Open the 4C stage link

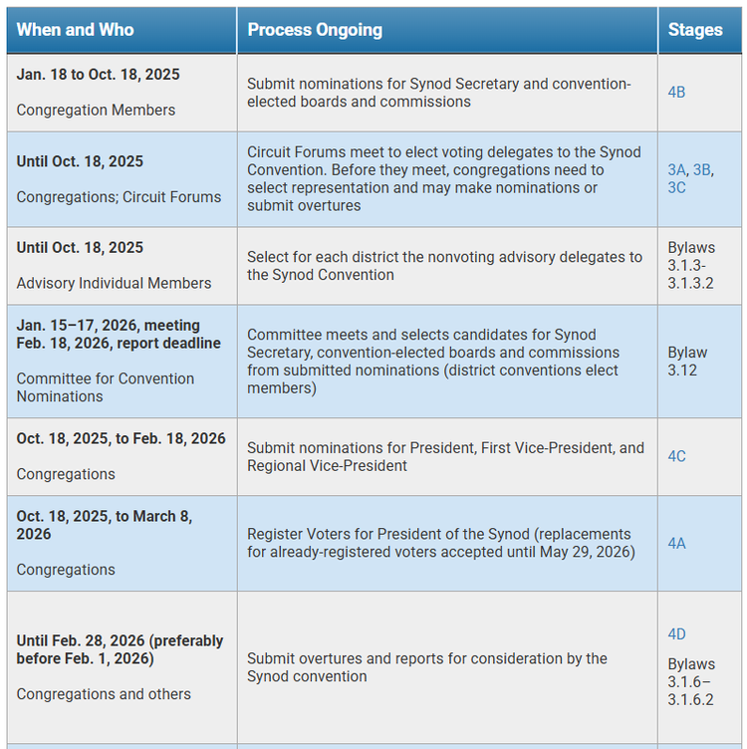pos(676,456)
